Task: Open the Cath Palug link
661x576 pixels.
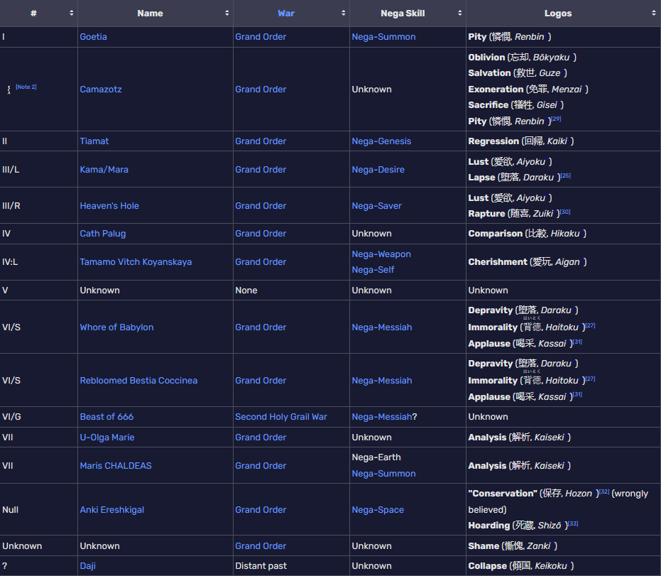Action: click(x=103, y=234)
